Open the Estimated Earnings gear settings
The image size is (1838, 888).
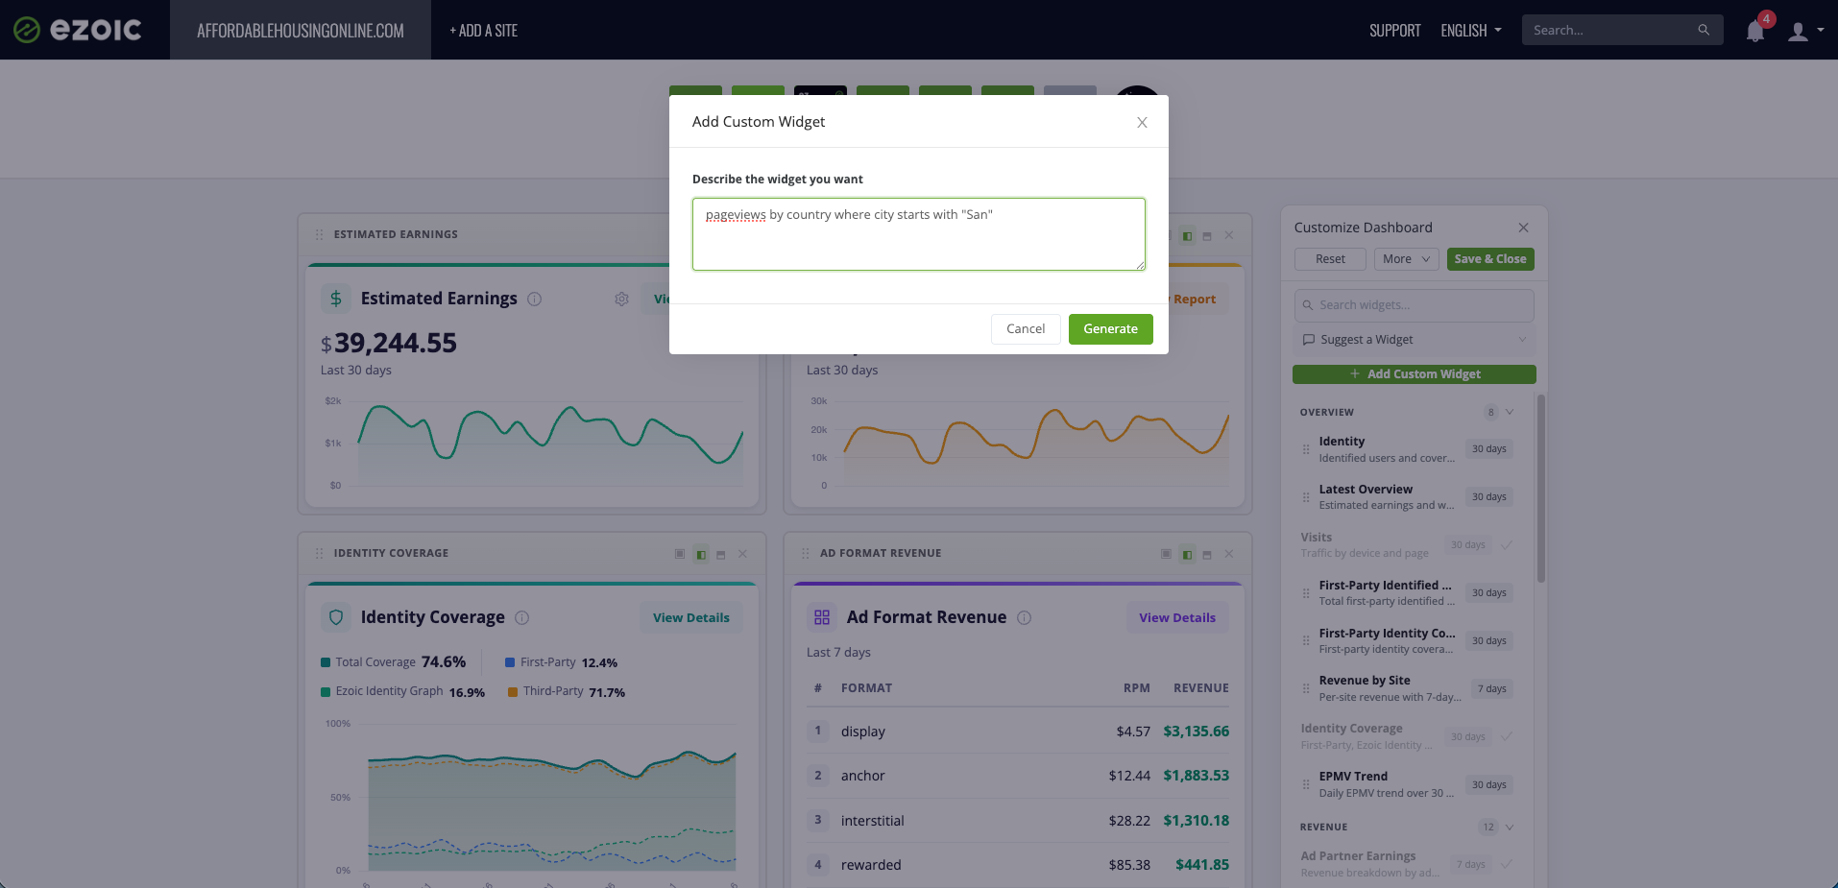(x=621, y=300)
